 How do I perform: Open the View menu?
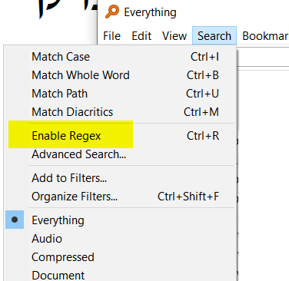174,36
